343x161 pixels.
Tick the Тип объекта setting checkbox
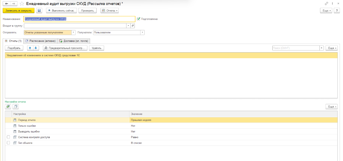[x=8, y=143]
